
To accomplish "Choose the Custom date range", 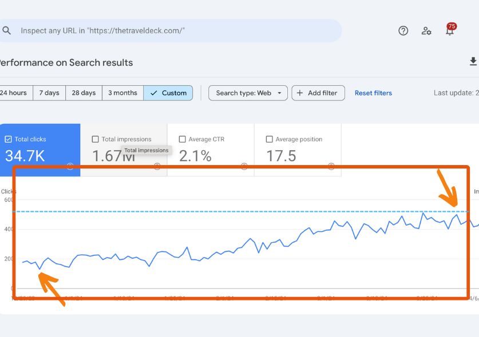I will (168, 93).
